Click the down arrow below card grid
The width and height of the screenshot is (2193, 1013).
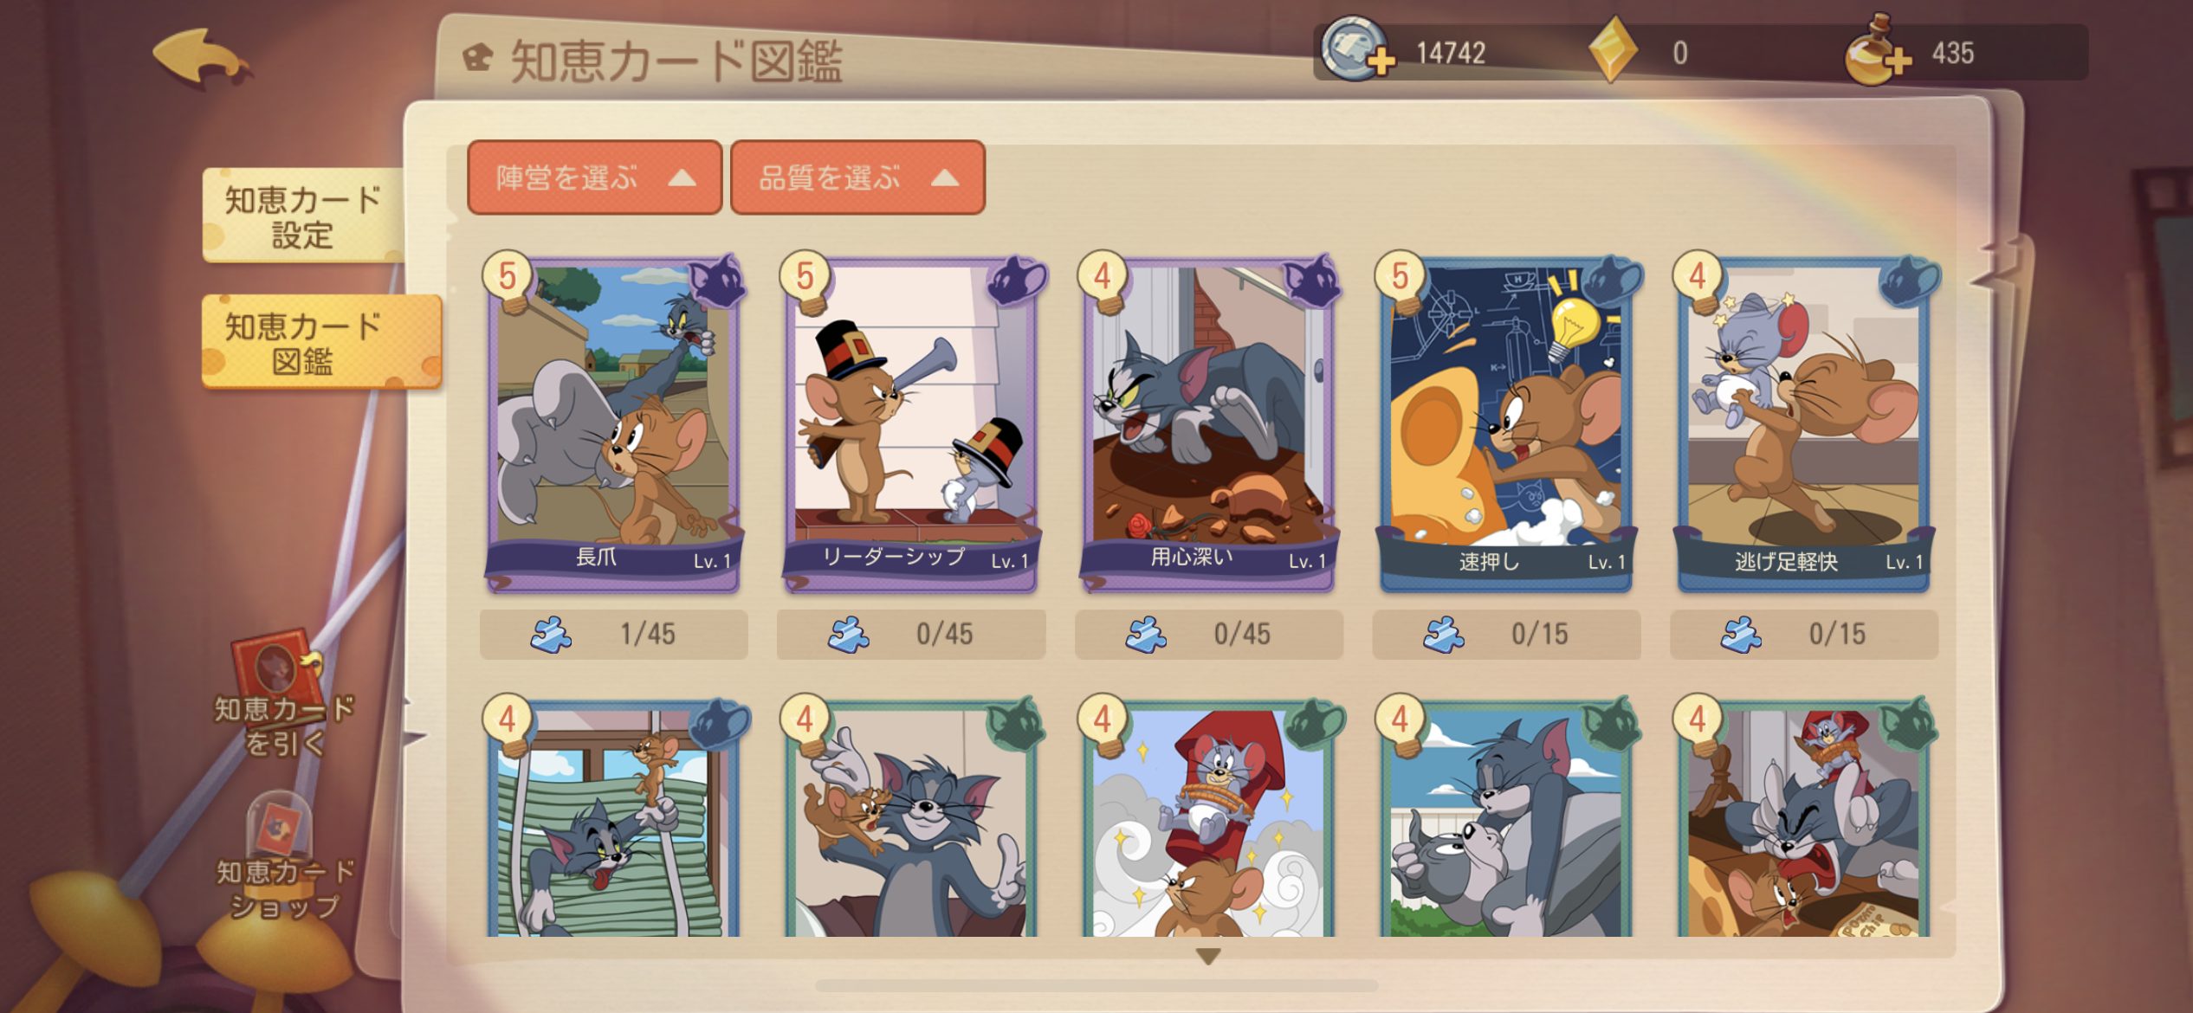click(x=1208, y=956)
